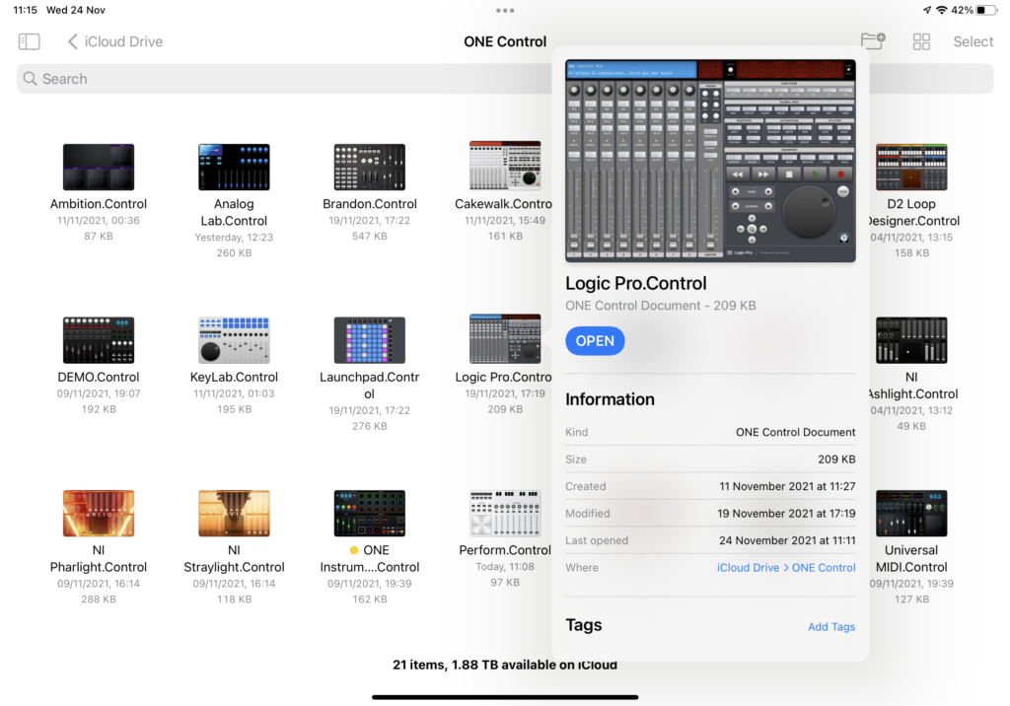Open KeyLab.Control file icon
The image size is (1010, 706).
pyautogui.click(x=234, y=340)
